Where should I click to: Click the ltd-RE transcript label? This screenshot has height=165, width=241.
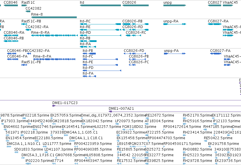pos(85,27)
